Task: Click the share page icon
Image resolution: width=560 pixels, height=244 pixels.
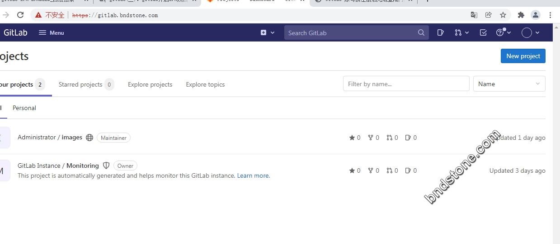Action: pos(488,15)
